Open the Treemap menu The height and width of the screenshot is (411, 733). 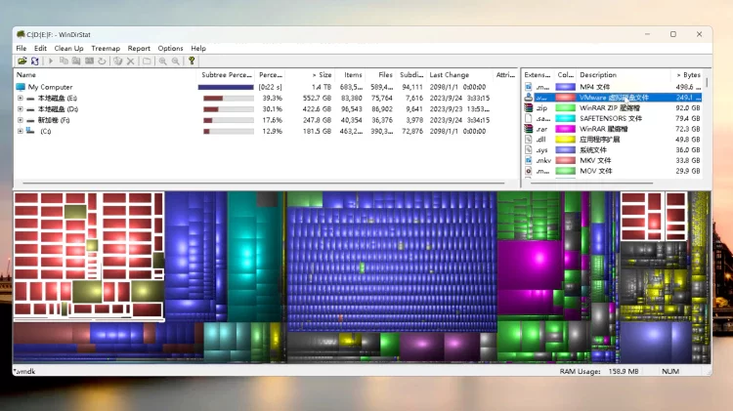coord(106,48)
